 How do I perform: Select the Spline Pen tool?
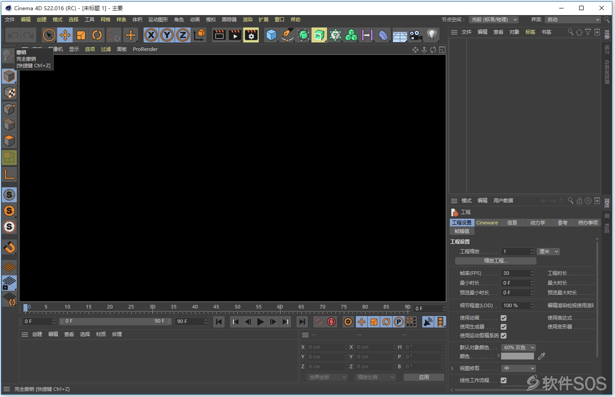coord(288,35)
